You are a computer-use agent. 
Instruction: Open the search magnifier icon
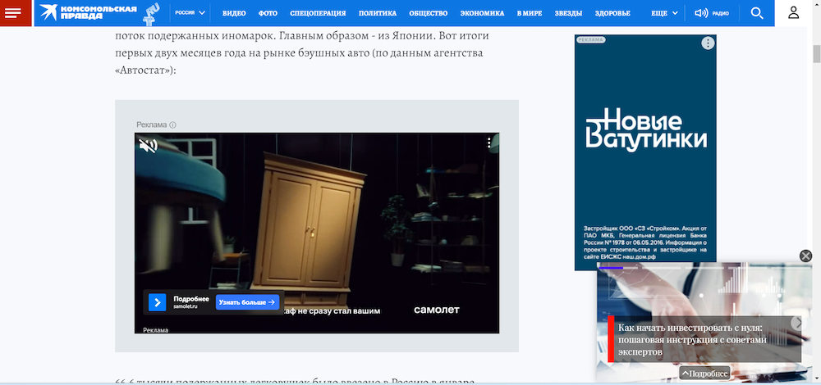[x=757, y=13]
